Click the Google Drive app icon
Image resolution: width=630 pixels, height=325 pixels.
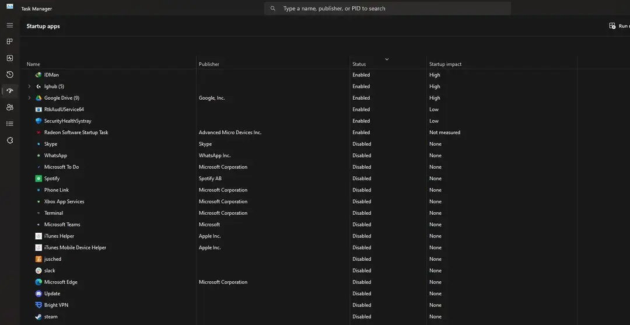click(x=38, y=98)
